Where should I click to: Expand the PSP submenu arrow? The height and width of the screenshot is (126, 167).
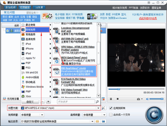tap(50, 63)
